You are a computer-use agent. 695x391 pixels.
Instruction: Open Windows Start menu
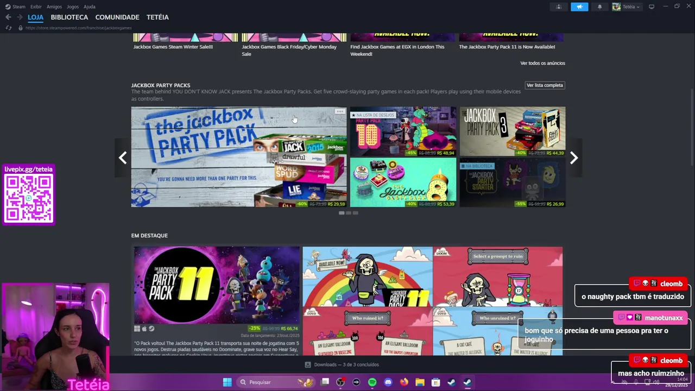(x=228, y=382)
